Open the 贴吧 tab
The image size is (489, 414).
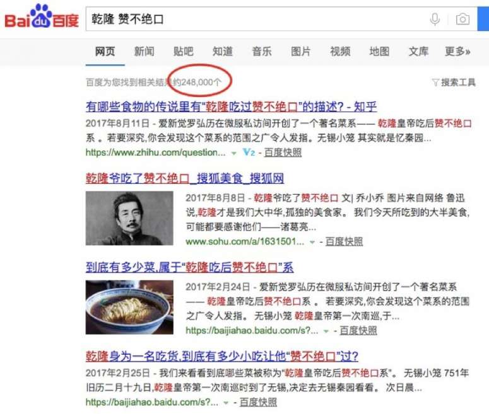click(x=184, y=52)
